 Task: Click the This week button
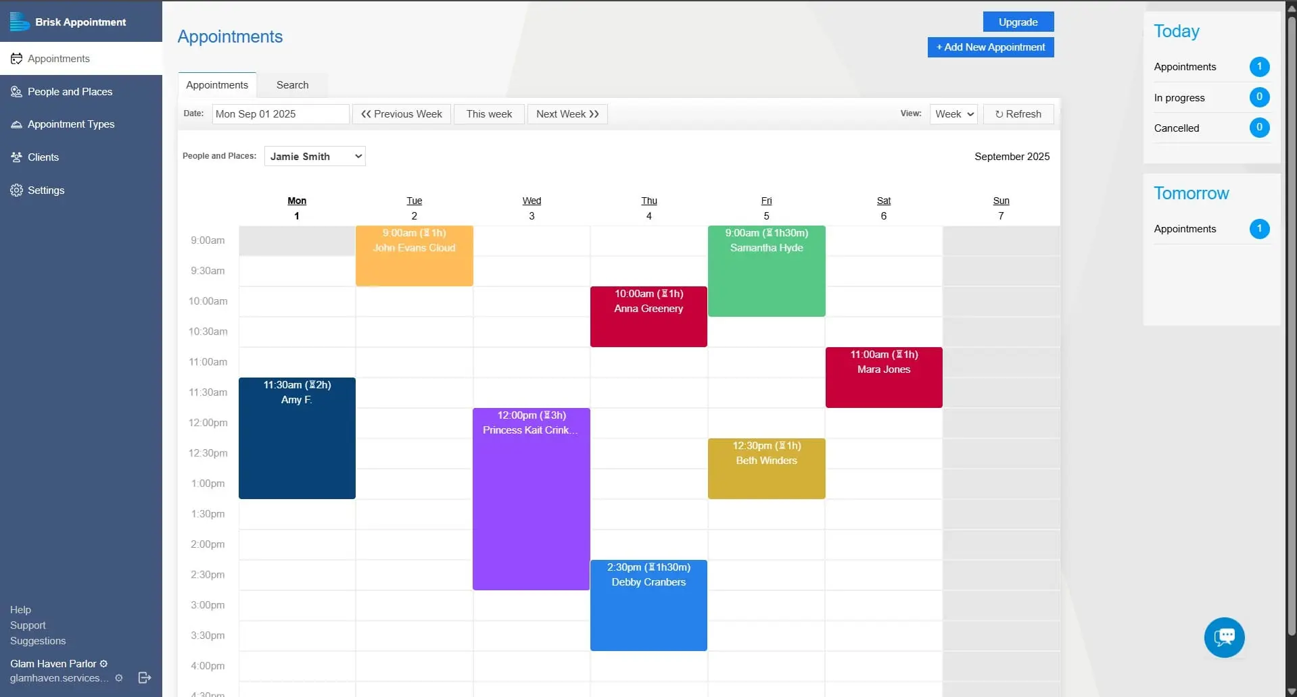pyautogui.click(x=489, y=114)
